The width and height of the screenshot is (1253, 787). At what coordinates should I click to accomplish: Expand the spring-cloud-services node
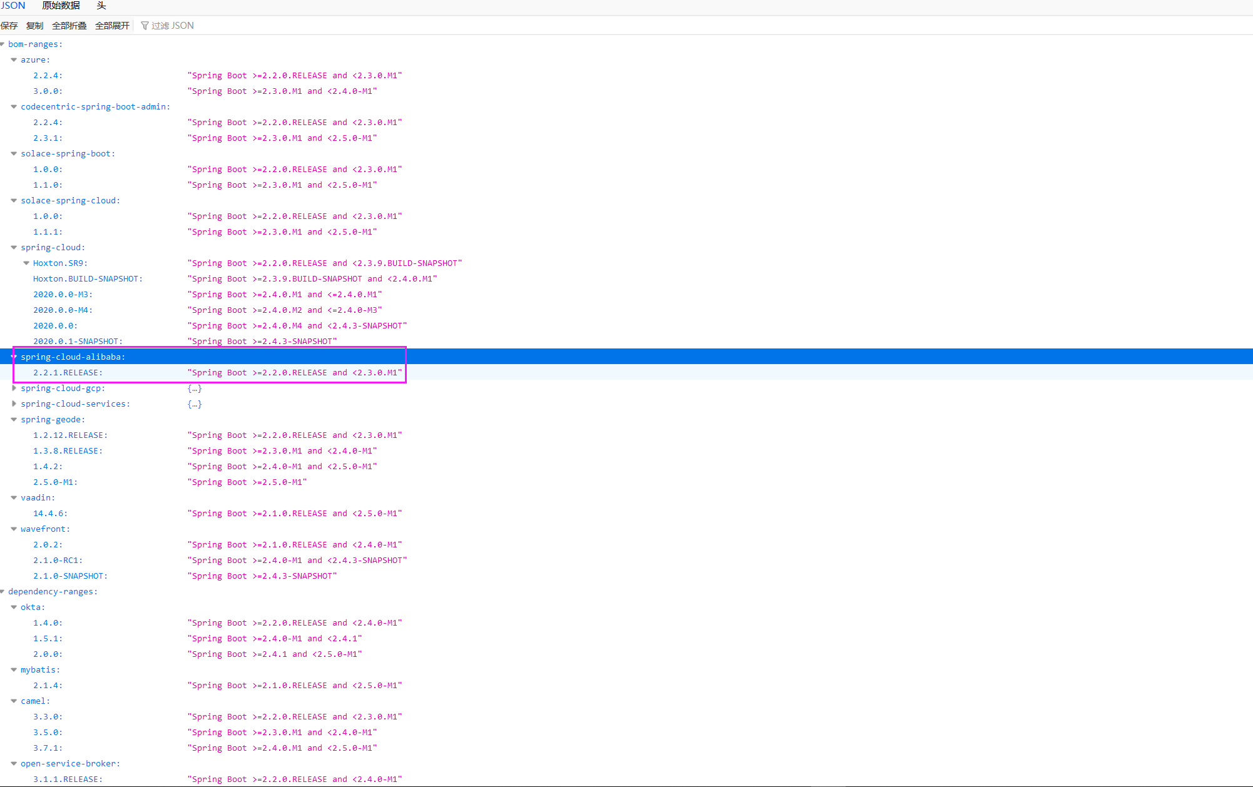14,404
